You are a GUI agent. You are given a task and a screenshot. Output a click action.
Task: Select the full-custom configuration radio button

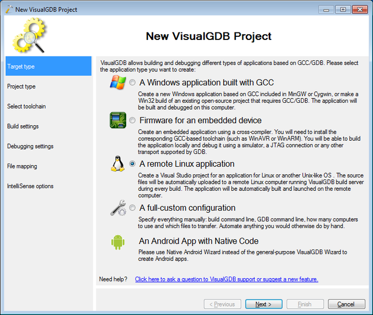point(132,208)
